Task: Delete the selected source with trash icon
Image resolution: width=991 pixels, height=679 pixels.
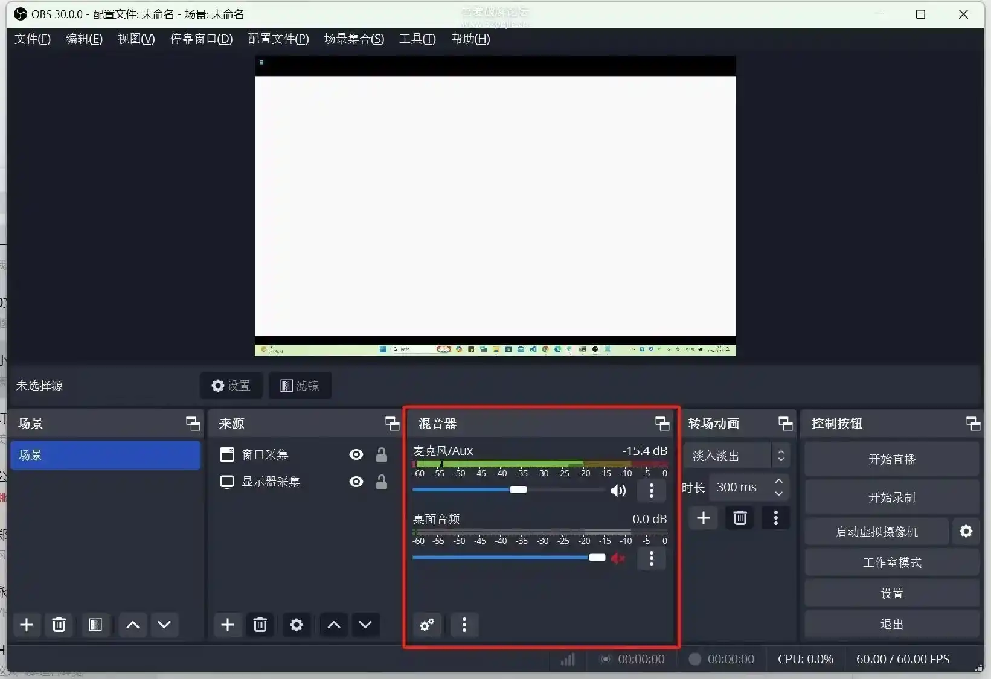Action: tap(260, 625)
